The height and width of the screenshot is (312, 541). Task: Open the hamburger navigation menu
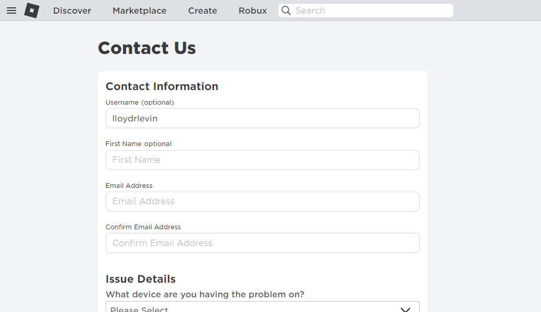[x=12, y=10]
